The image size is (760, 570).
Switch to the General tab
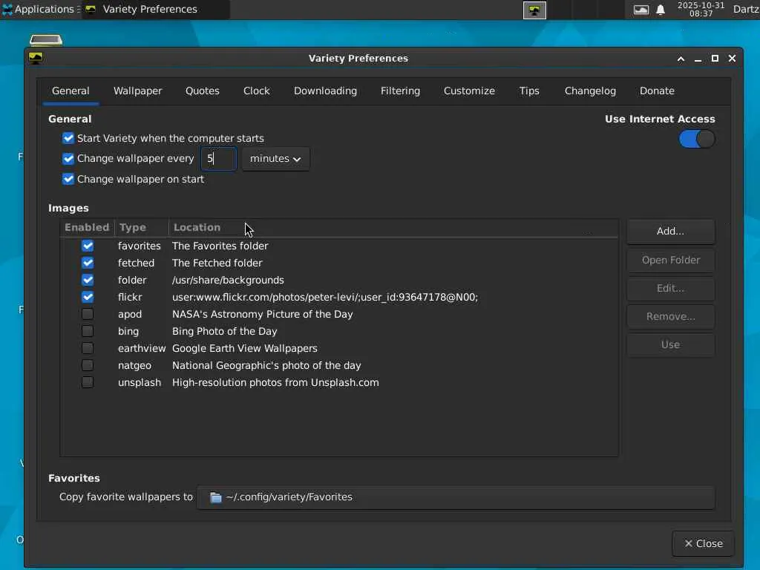pyautogui.click(x=71, y=91)
